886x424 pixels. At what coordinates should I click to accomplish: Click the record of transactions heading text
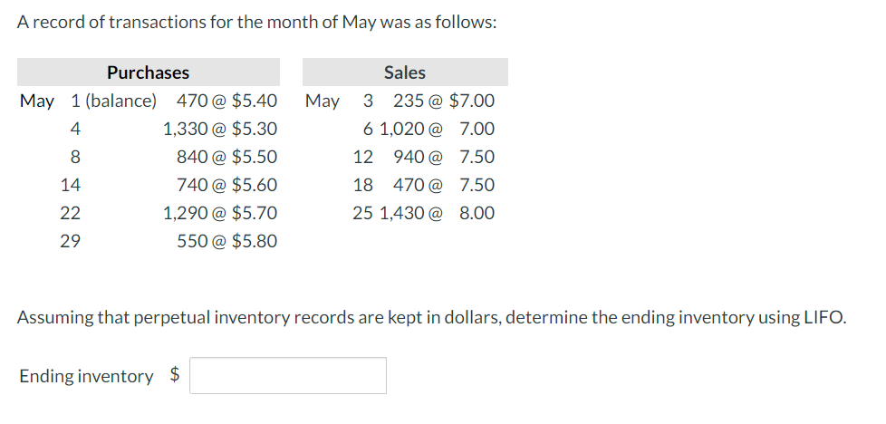[256, 23]
